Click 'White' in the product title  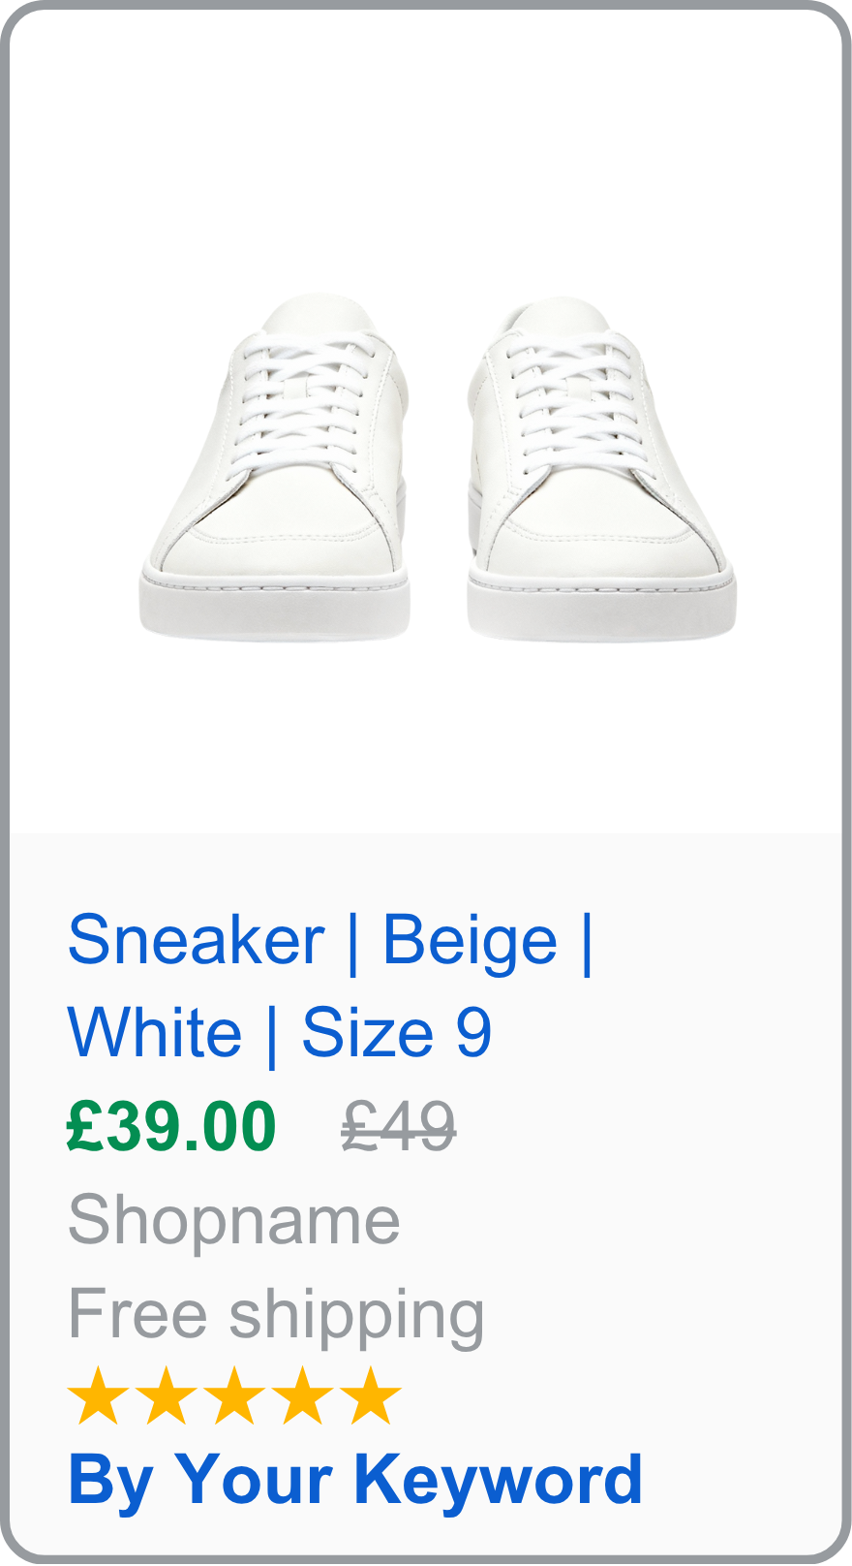[155, 1033]
